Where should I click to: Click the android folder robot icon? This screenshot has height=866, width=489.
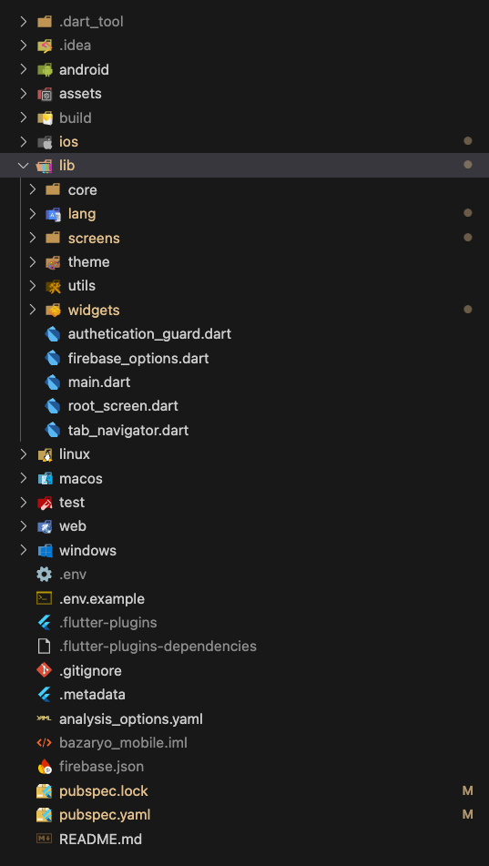coord(45,70)
